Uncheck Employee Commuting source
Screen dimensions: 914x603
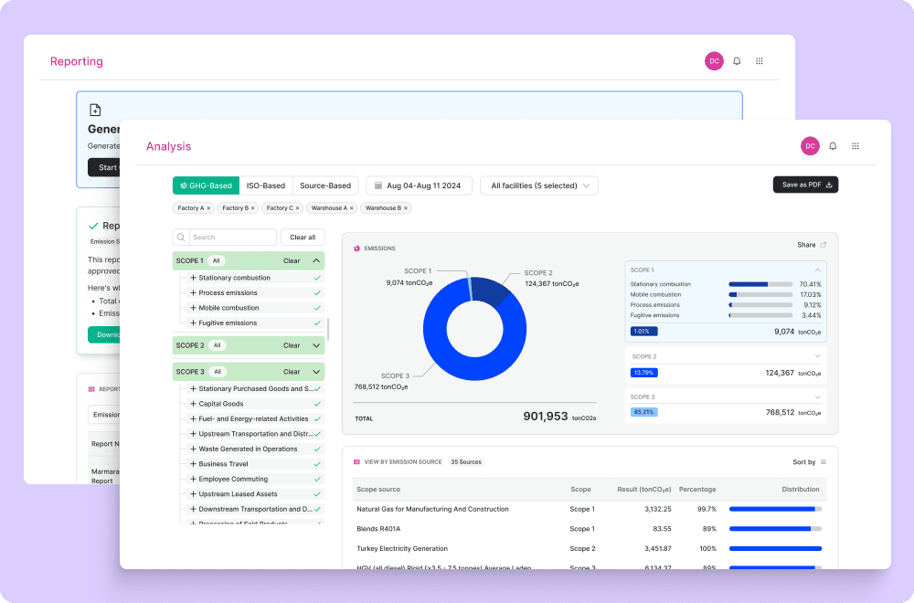[x=317, y=480]
